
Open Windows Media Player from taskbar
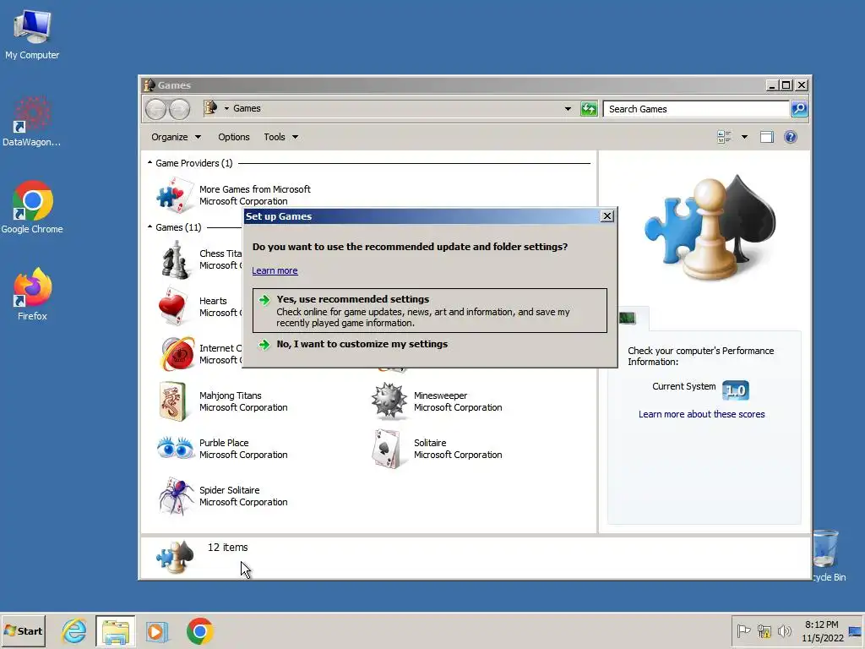pyautogui.click(x=156, y=631)
